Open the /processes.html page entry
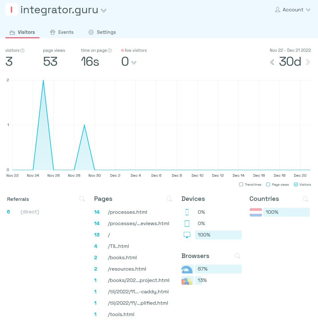 pyautogui.click(x=127, y=212)
